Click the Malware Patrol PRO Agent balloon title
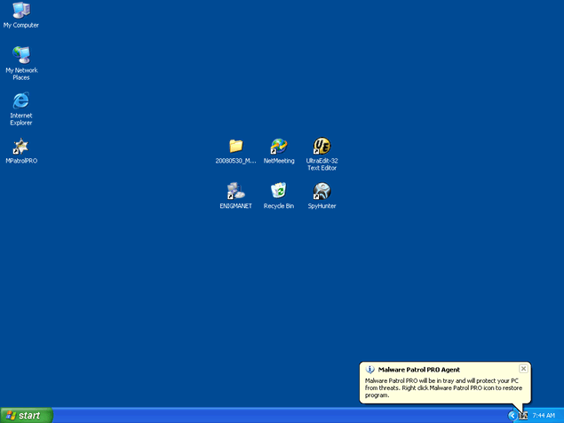This screenshot has width=564, height=423. (418, 369)
